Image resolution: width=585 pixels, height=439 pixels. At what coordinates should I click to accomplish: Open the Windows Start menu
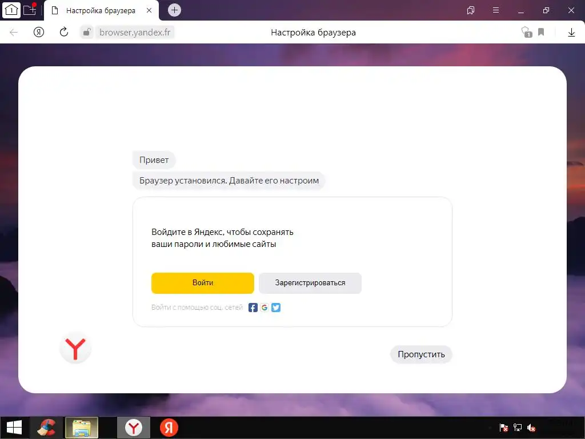point(14,428)
